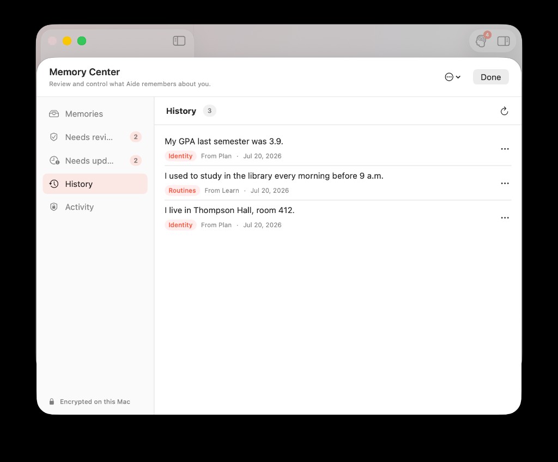This screenshot has height=462, width=558.
Task: Click the Activity shield lock icon
Action: point(54,207)
